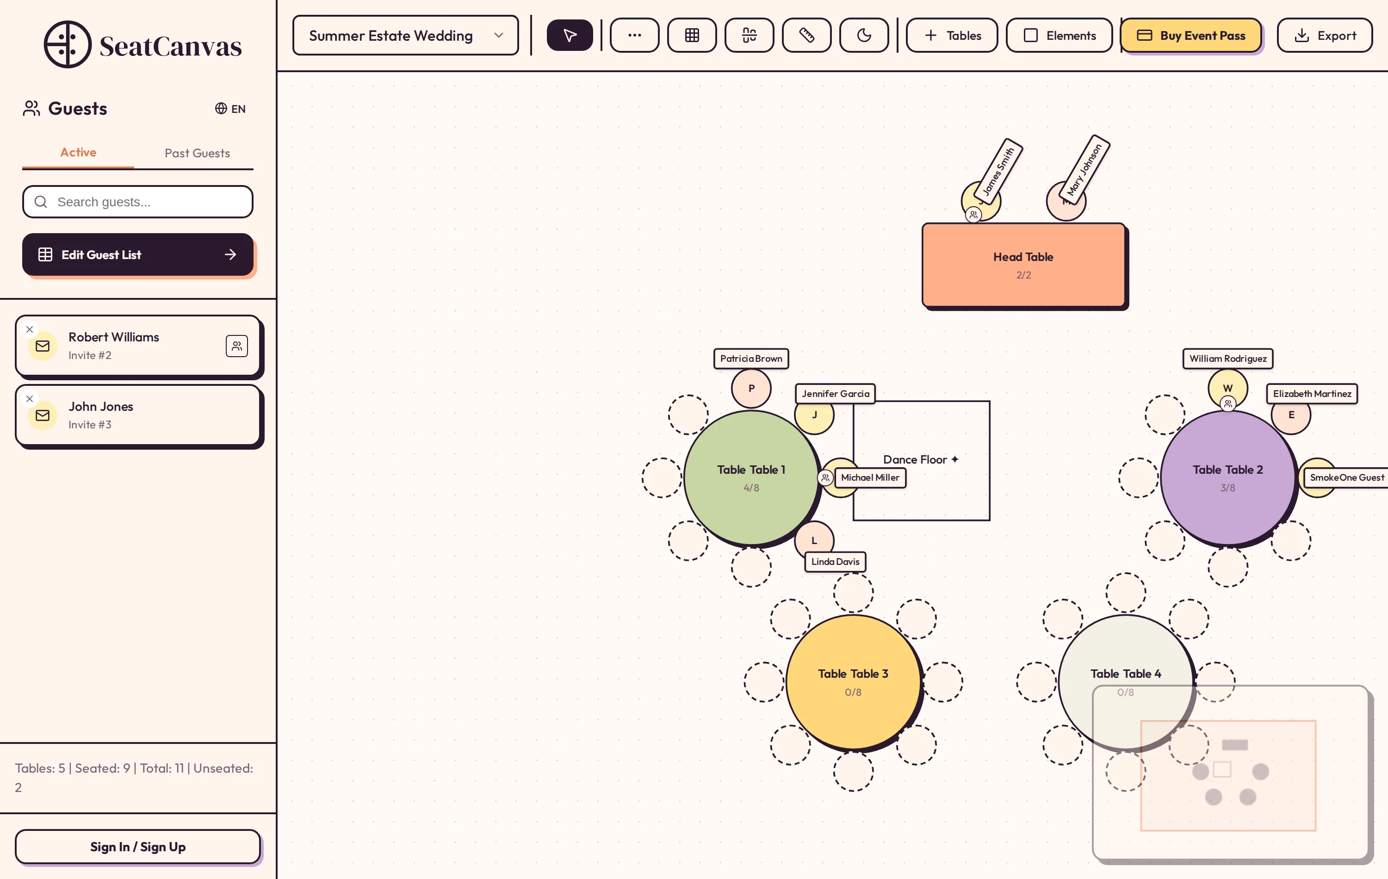Click the SmokeOne Guest name label
Image resolution: width=1388 pixels, height=879 pixels.
point(1346,477)
